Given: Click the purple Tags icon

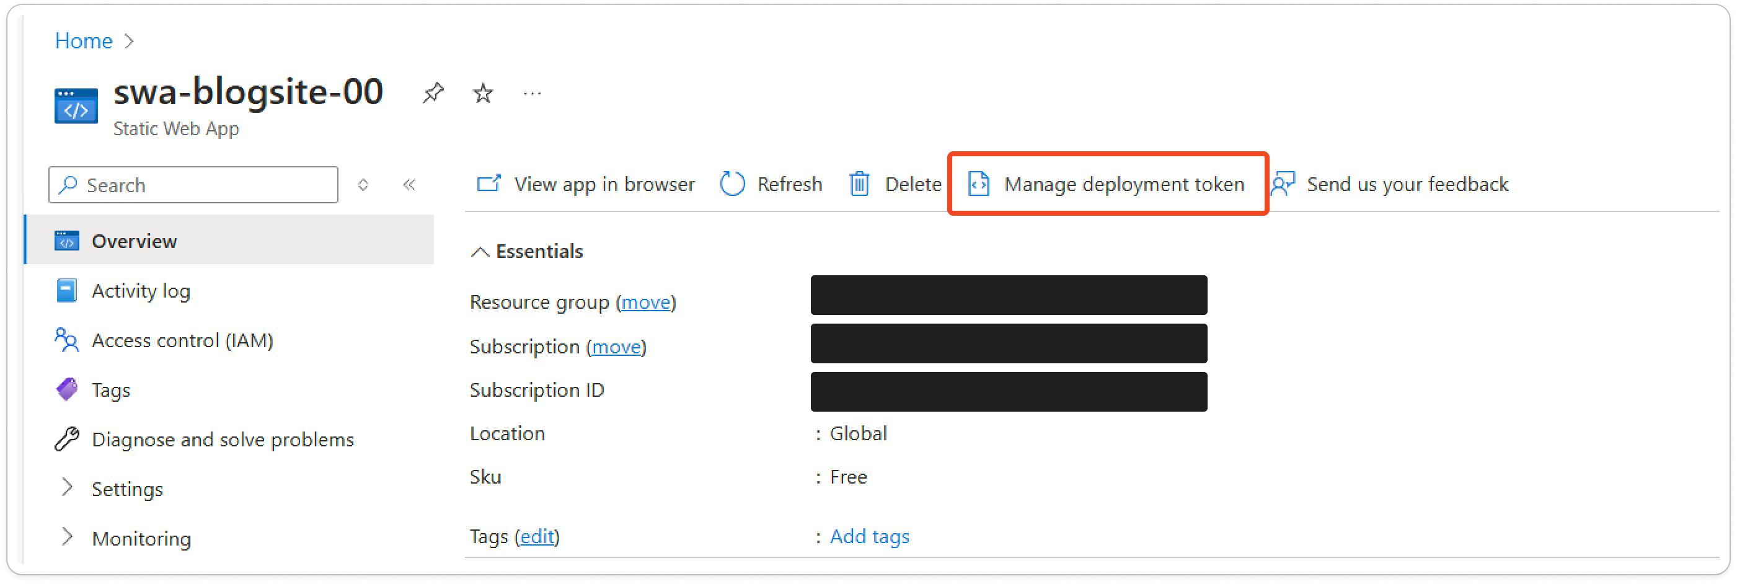Looking at the screenshot, I should (67, 389).
